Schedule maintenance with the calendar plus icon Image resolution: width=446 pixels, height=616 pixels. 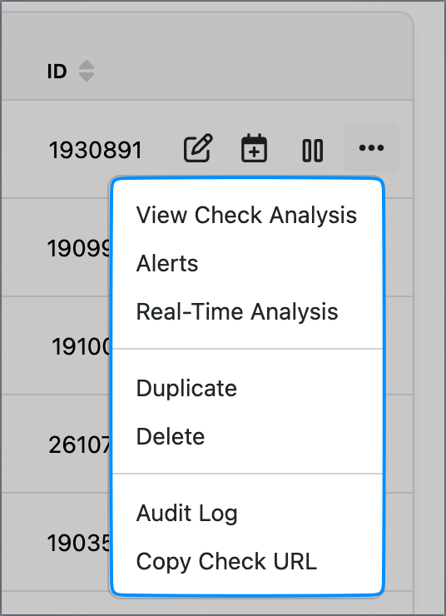point(254,148)
